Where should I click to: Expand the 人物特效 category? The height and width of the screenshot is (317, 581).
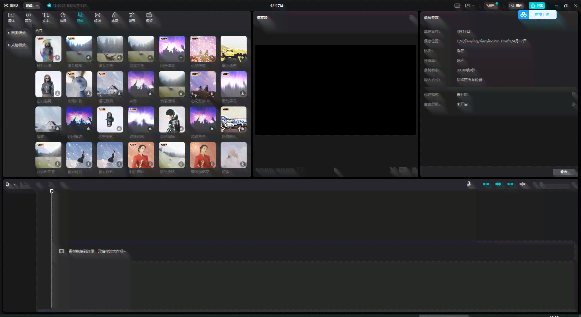point(17,45)
